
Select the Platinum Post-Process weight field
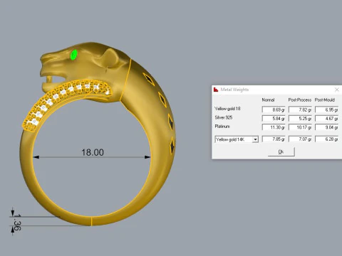[300, 127]
